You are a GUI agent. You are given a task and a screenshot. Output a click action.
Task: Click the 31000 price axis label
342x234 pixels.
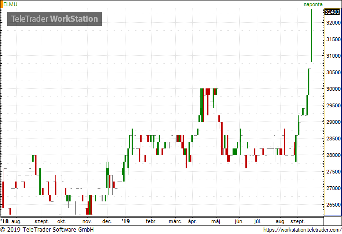tap(333, 56)
